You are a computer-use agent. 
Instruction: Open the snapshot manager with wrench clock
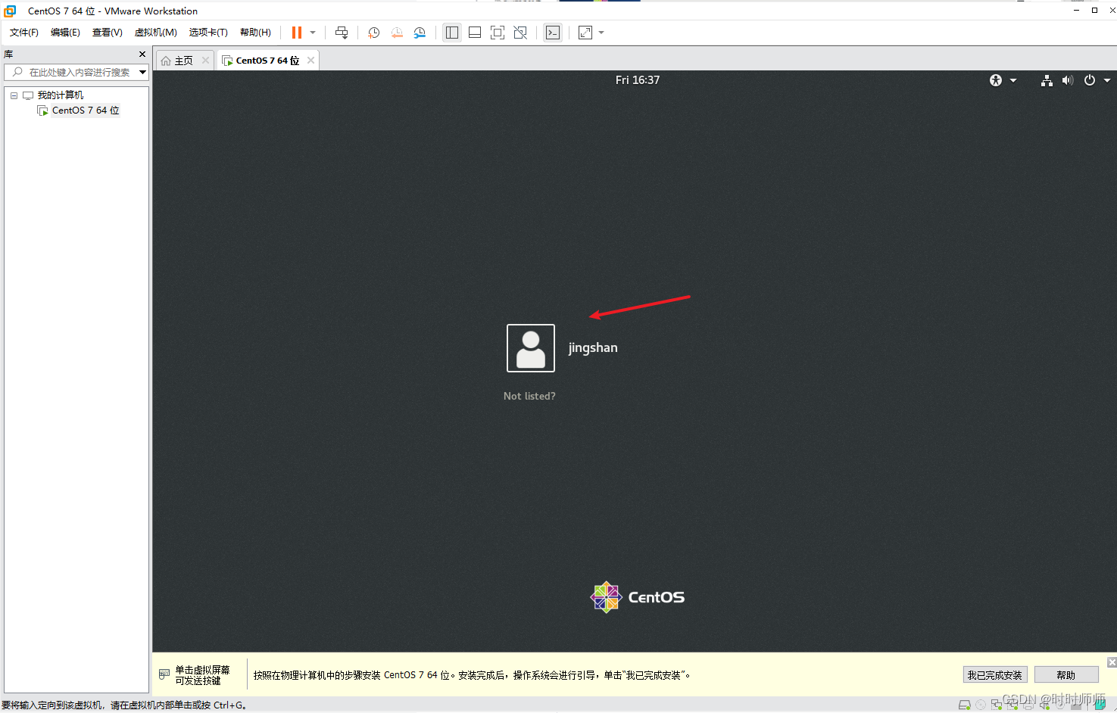tap(420, 33)
